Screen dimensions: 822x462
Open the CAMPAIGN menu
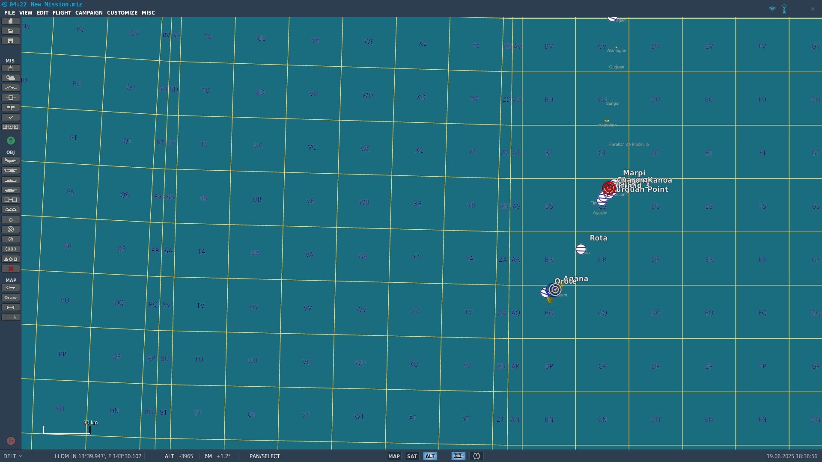pos(89,13)
